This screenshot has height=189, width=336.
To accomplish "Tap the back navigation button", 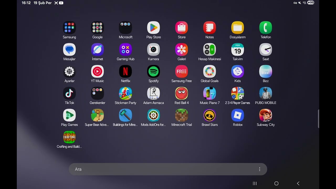I will click(298, 183).
